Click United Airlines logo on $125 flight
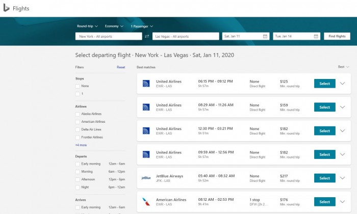This screenshot has height=214, width=357. [146, 84]
